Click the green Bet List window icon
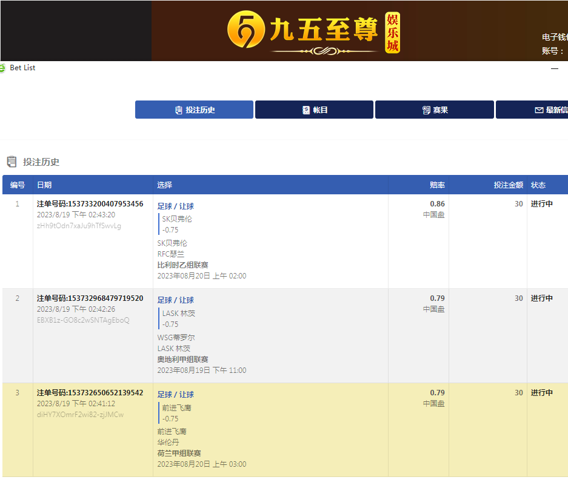Image resolution: width=568 pixels, height=497 pixels. [2, 68]
